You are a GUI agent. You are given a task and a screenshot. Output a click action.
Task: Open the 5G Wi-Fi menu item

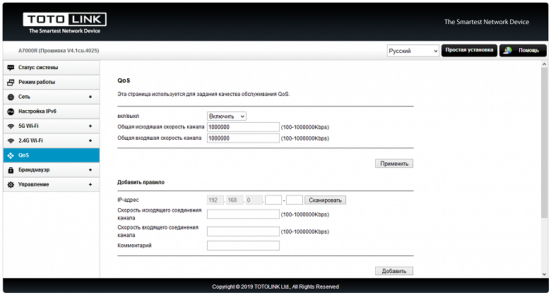point(52,126)
